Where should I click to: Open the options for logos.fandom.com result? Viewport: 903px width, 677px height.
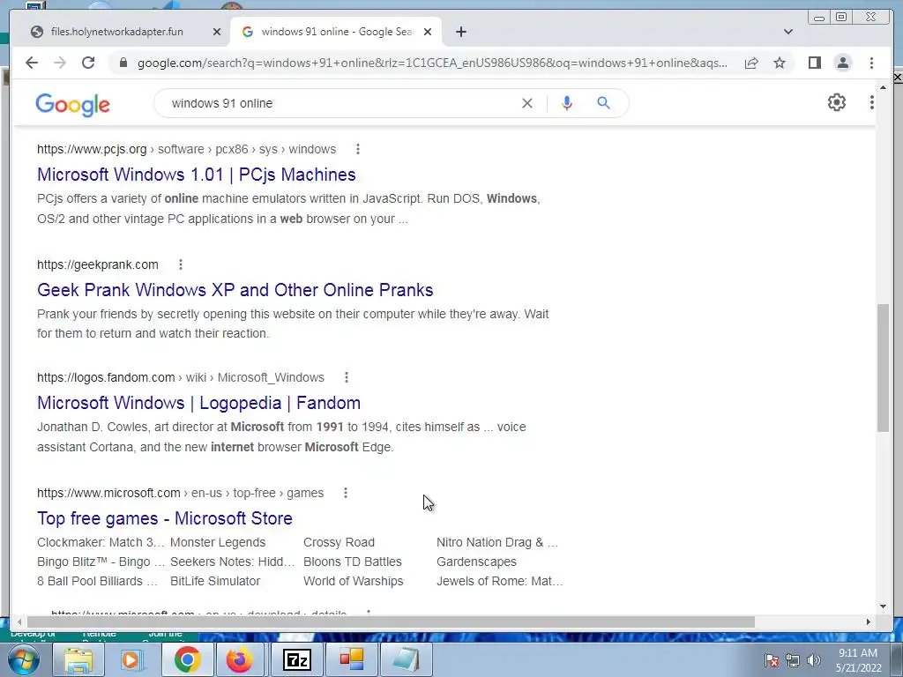346,377
